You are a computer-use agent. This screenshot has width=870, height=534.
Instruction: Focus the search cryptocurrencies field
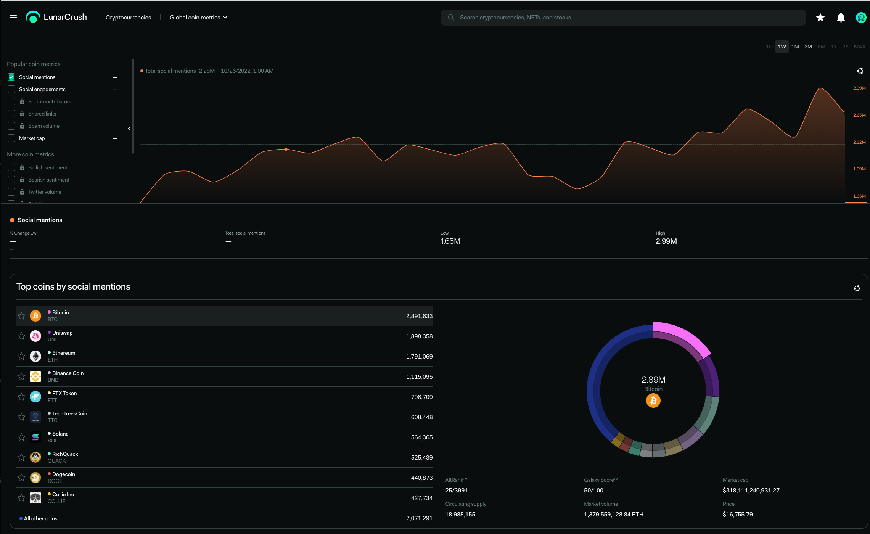click(626, 18)
